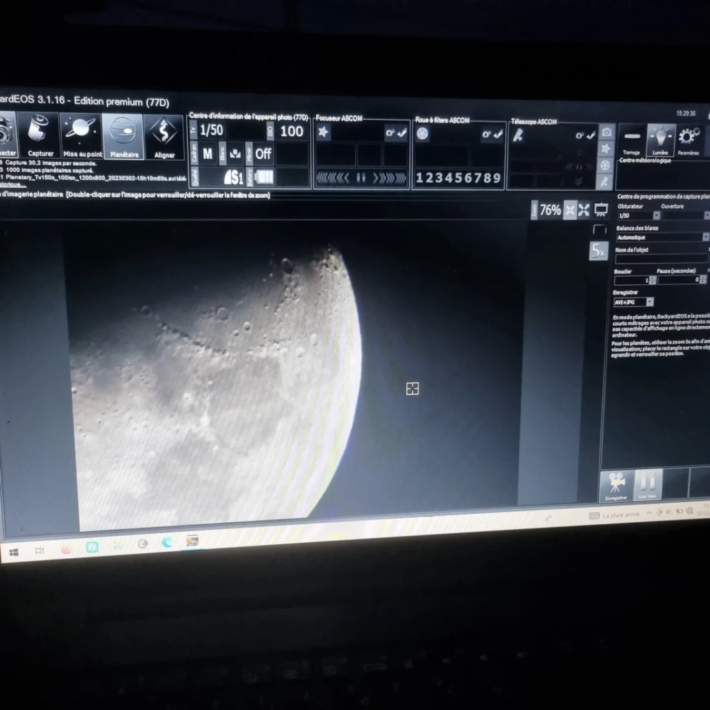Image resolution: width=710 pixels, height=710 pixels.
Task: Switch to Mise au point mode
Action: click(x=83, y=135)
